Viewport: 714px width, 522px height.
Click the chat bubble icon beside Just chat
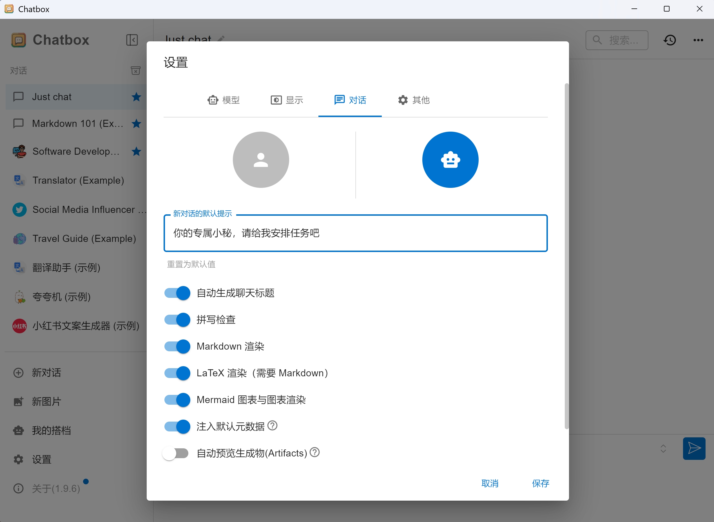click(18, 97)
